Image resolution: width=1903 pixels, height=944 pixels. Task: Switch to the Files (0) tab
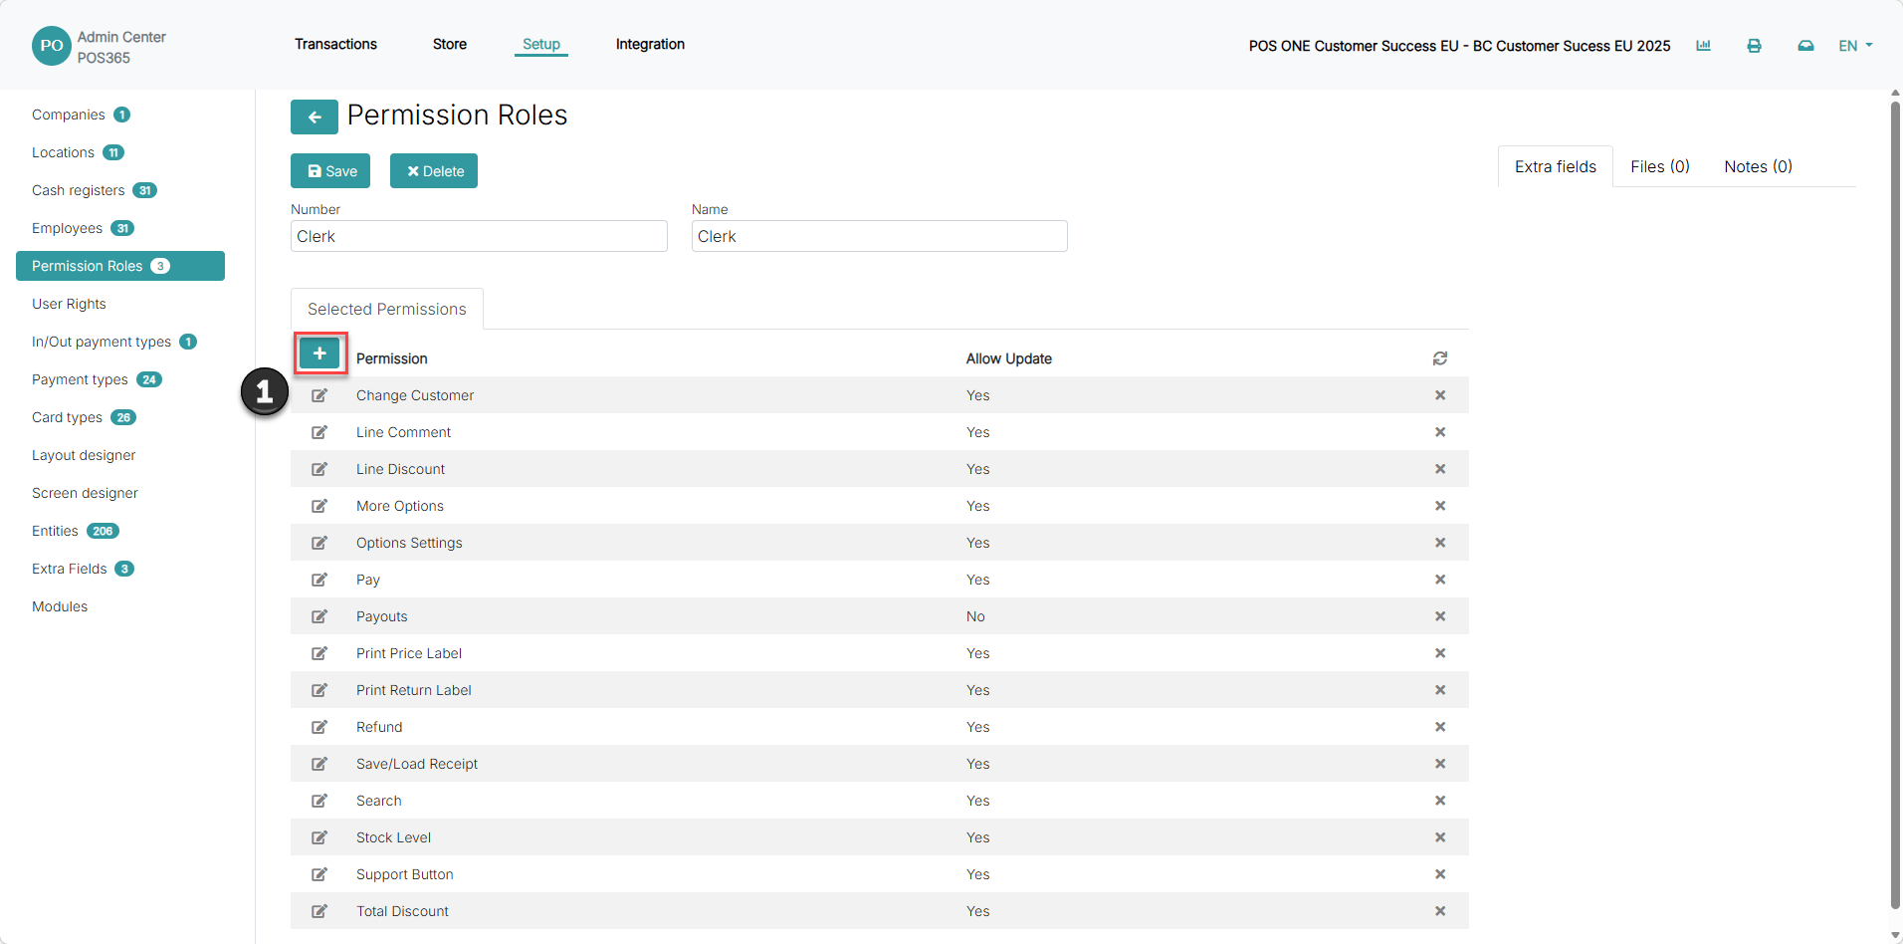pyautogui.click(x=1660, y=166)
